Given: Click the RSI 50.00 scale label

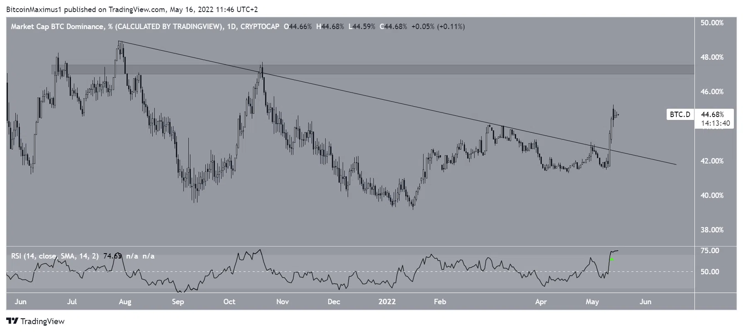Looking at the screenshot, I should coord(710,272).
